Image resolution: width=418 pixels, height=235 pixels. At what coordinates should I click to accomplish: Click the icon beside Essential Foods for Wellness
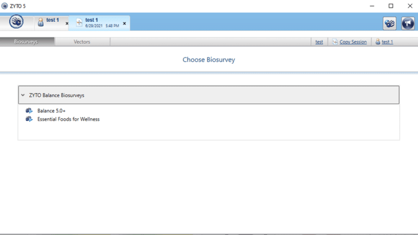(x=29, y=119)
